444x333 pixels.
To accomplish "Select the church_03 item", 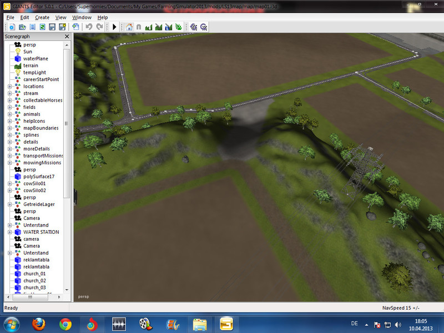I will pos(34,287).
